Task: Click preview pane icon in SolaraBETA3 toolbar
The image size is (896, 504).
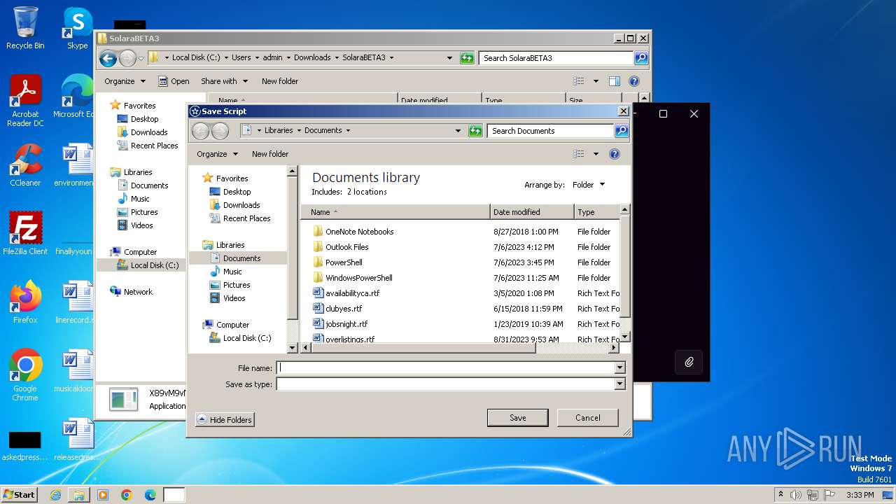Action: 614,81
